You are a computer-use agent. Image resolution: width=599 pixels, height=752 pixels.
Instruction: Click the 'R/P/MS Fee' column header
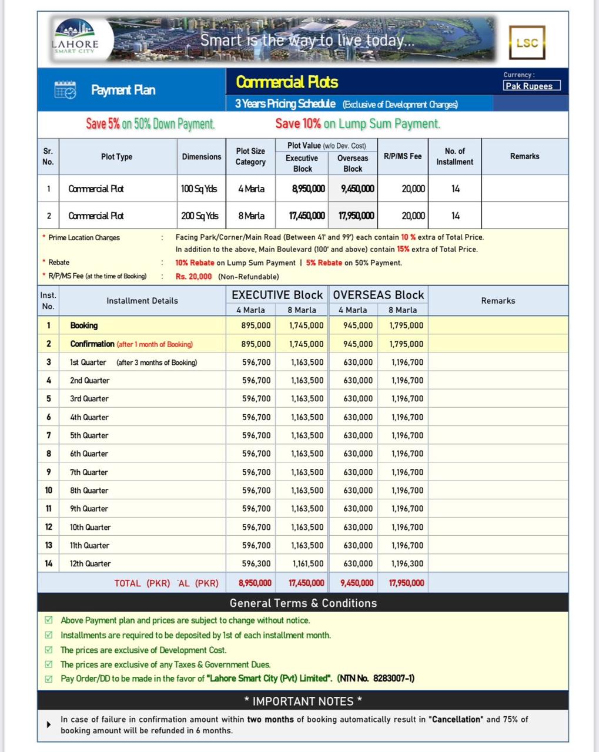[x=403, y=156]
